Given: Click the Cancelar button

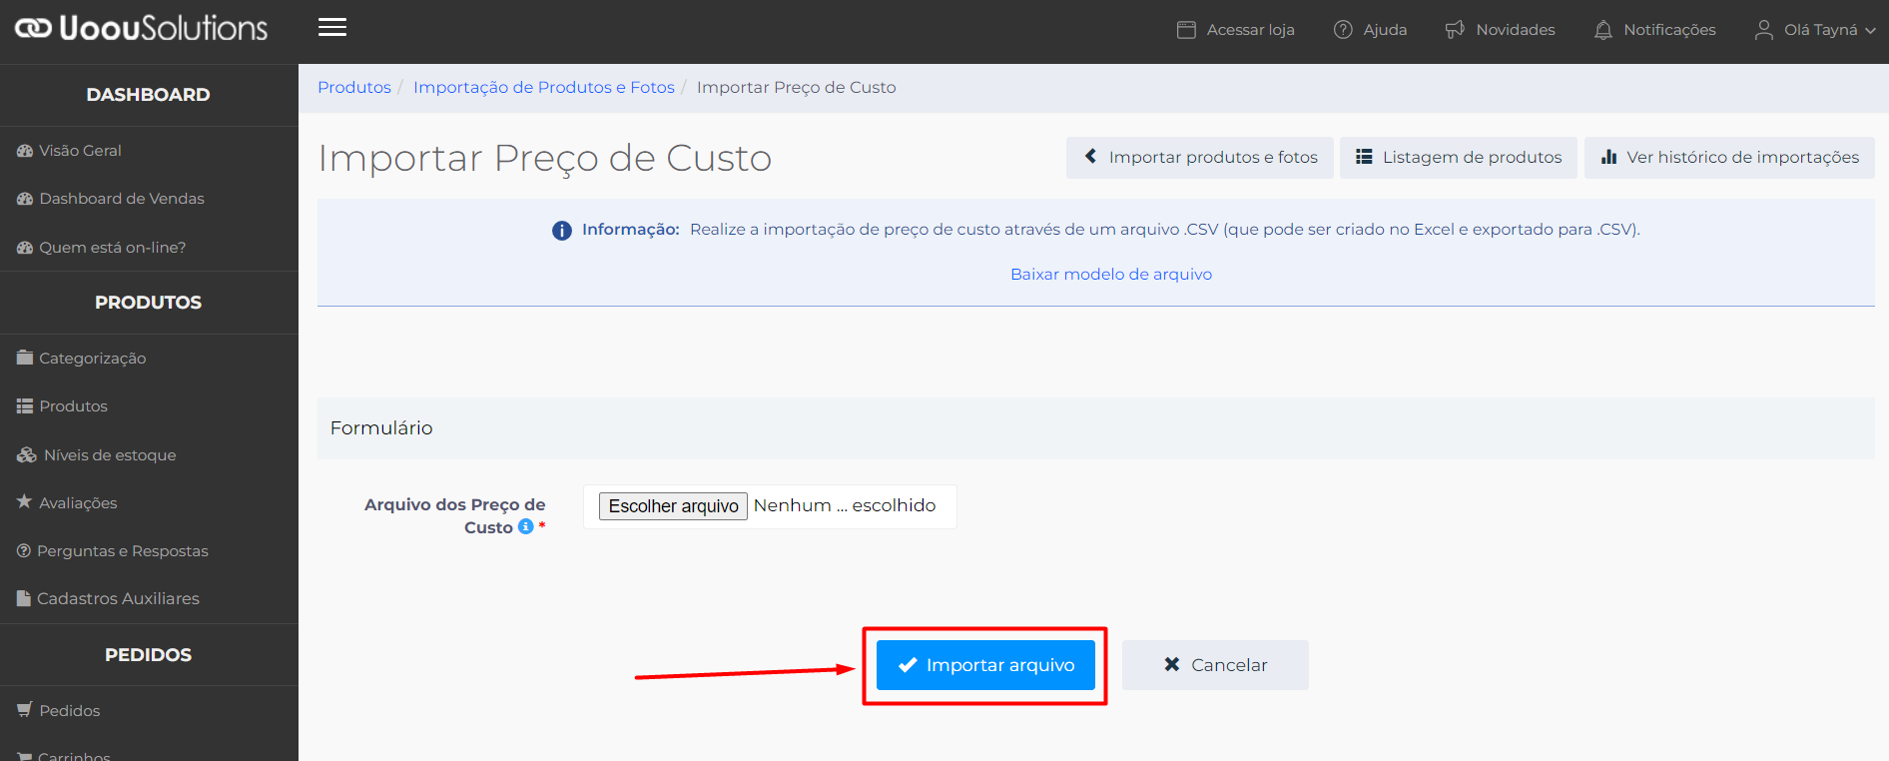Looking at the screenshot, I should [1215, 665].
